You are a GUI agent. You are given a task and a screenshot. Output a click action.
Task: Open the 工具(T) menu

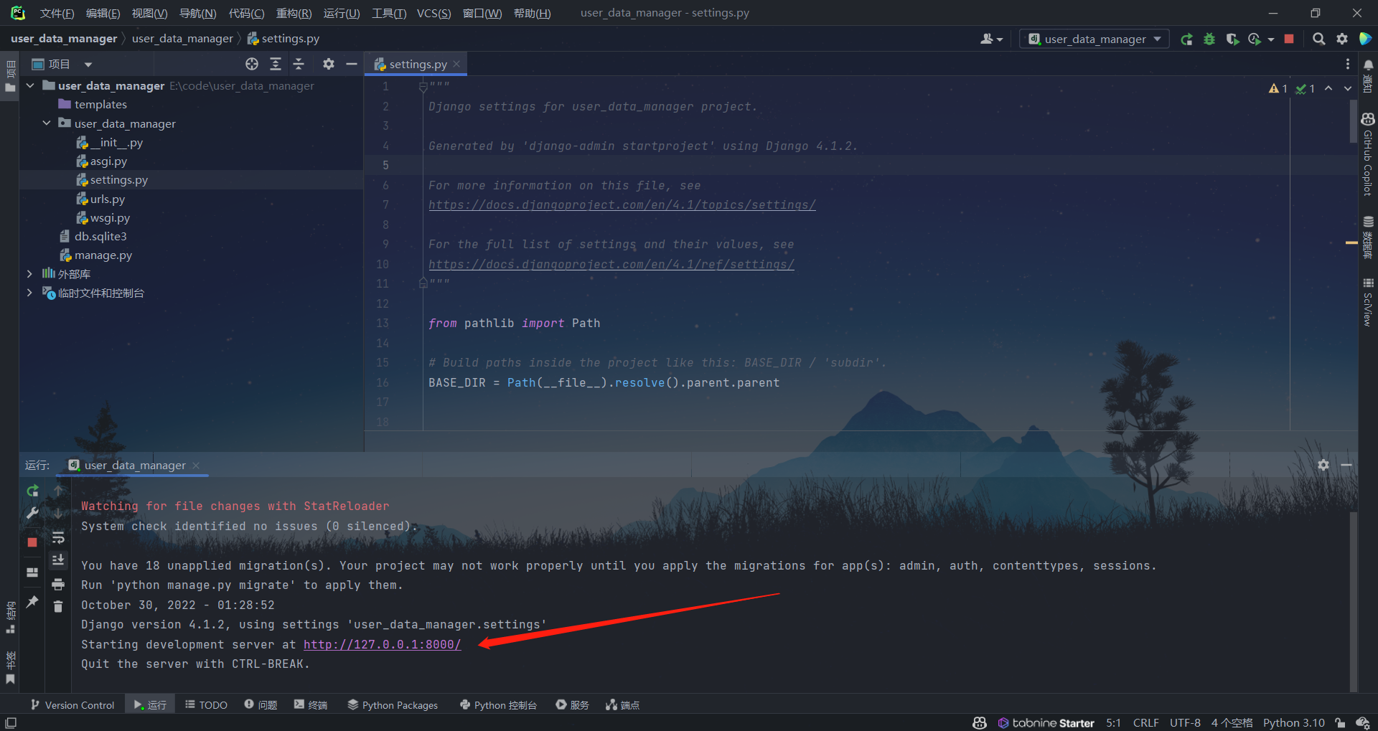389,13
